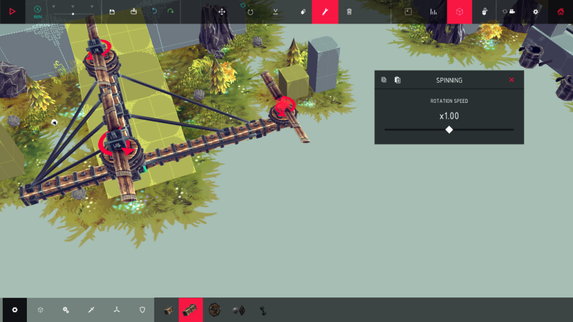Open the load machine icon

133,11
